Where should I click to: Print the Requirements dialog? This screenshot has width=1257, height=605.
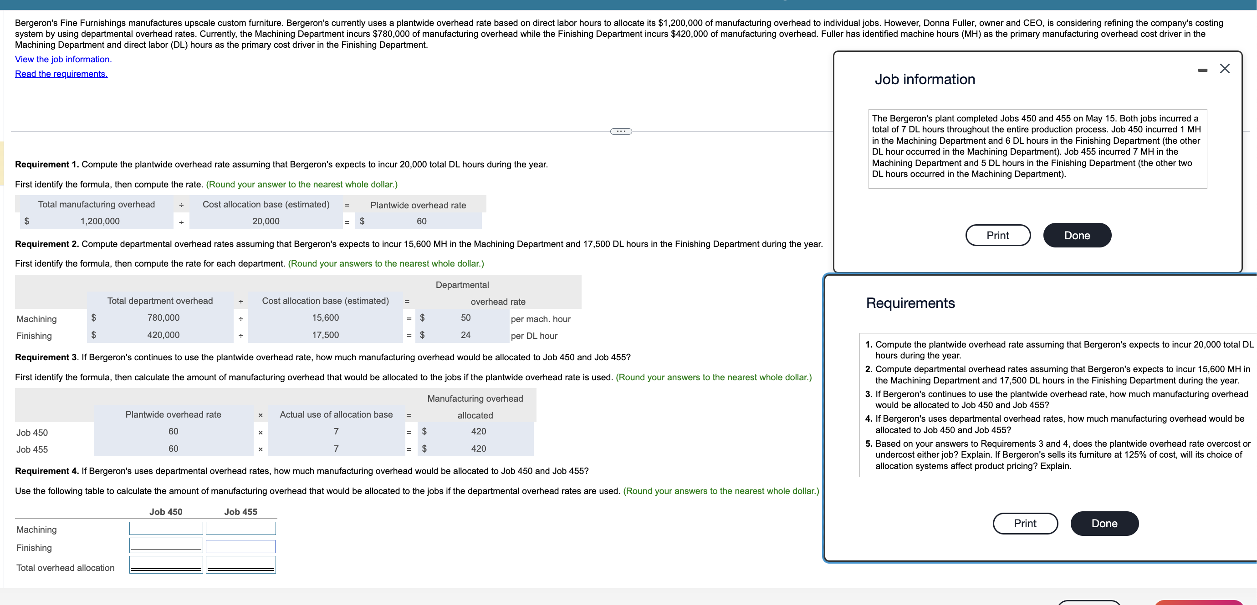[x=1025, y=523]
